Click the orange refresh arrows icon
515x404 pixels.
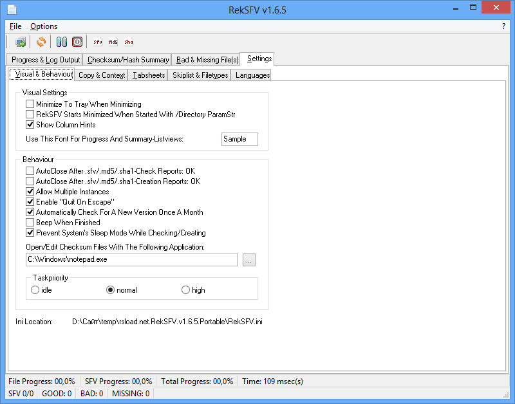click(x=41, y=42)
